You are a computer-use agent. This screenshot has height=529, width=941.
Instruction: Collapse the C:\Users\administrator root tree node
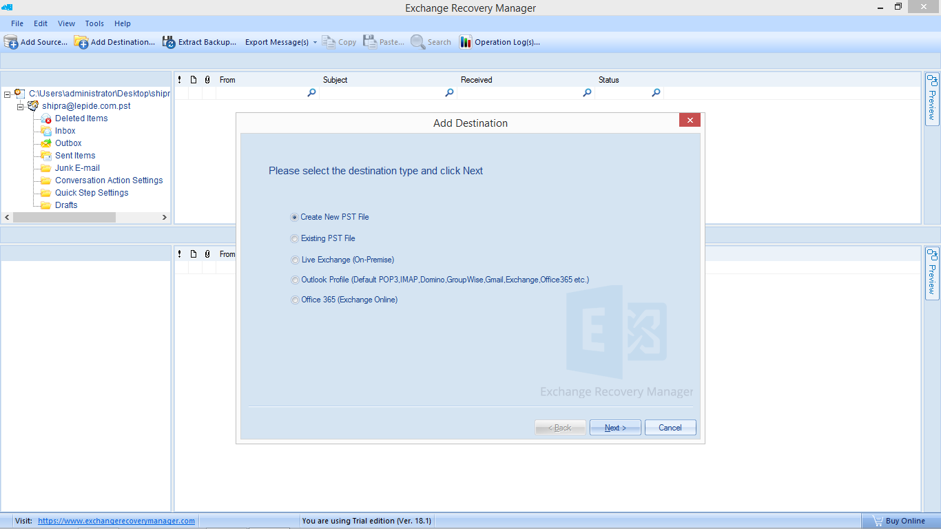(7, 94)
